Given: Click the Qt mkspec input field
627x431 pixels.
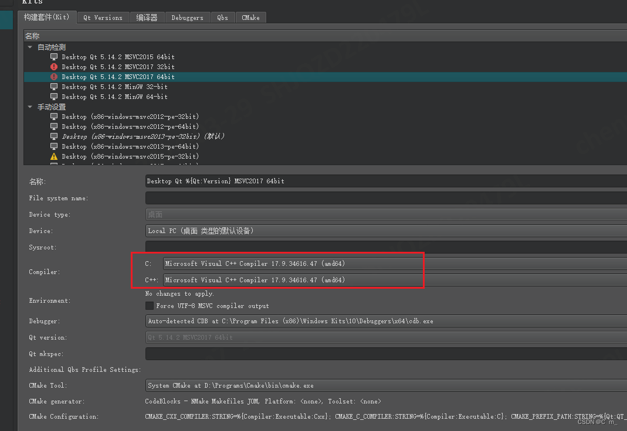Looking at the screenshot, I should [387, 354].
